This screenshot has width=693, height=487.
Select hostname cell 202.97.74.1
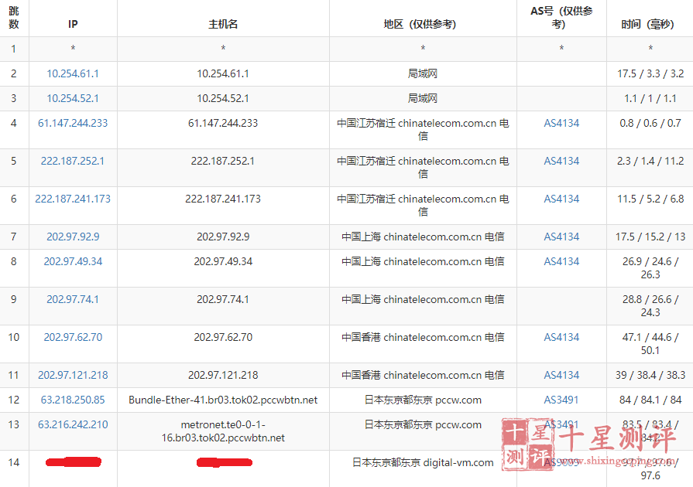pos(223,299)
